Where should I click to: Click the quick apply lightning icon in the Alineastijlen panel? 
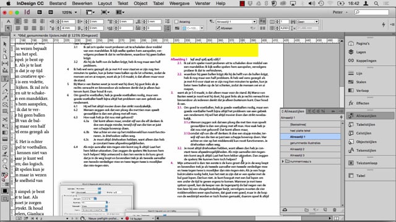point(341,117)
